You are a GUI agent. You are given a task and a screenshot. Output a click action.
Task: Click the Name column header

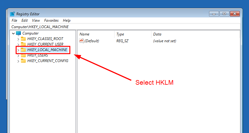click(x=84, y=34)
